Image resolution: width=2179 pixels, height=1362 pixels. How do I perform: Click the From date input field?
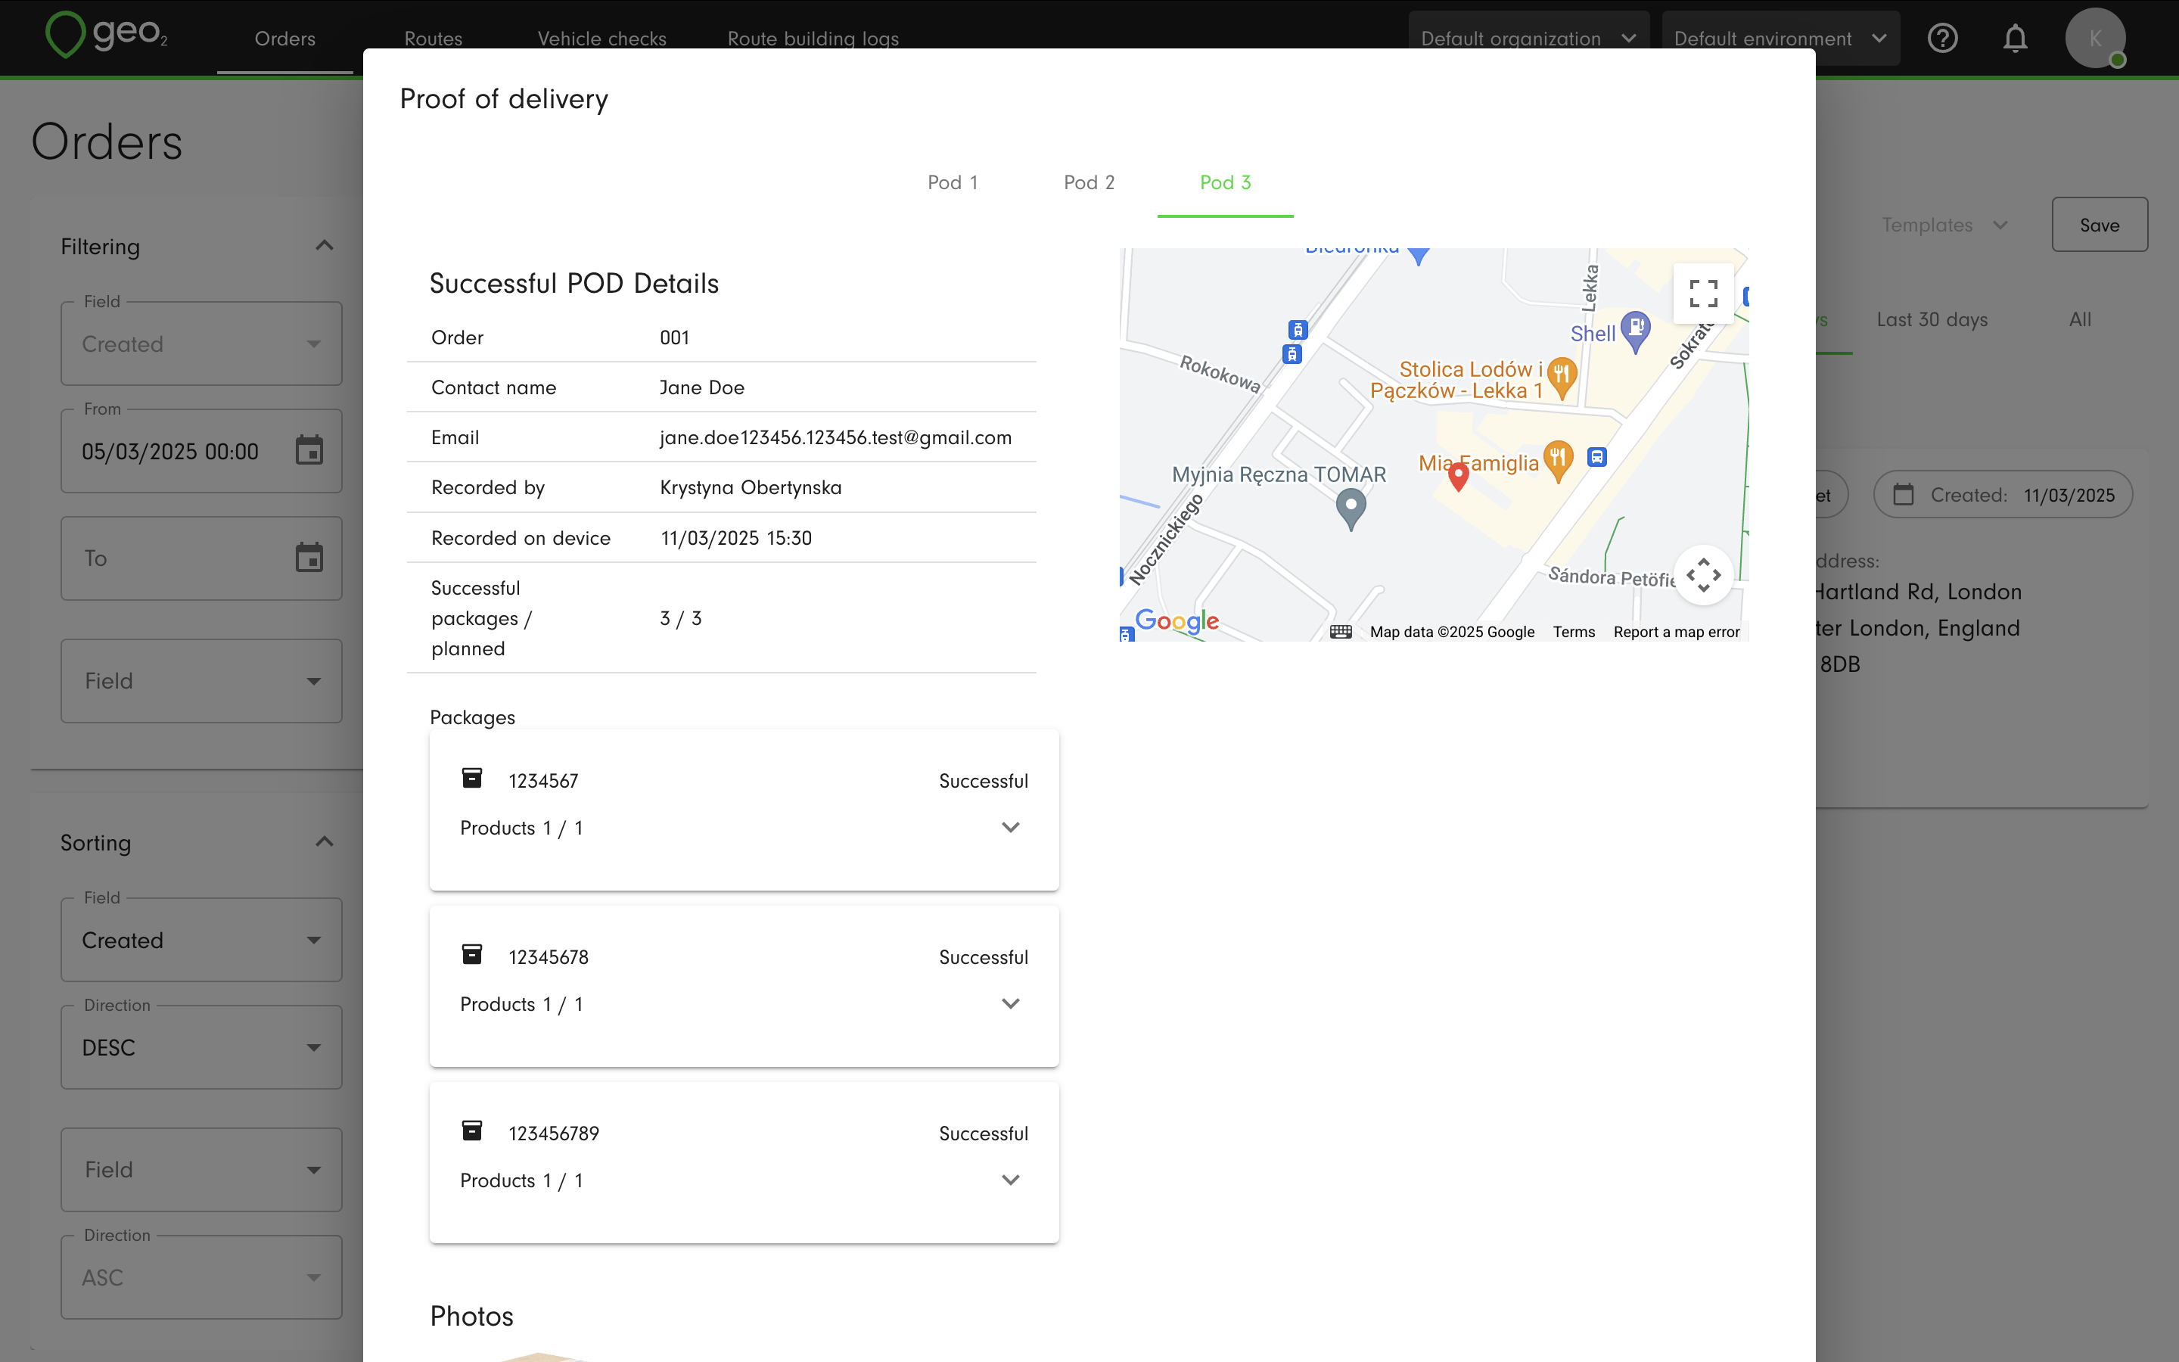tap(202, 450)
